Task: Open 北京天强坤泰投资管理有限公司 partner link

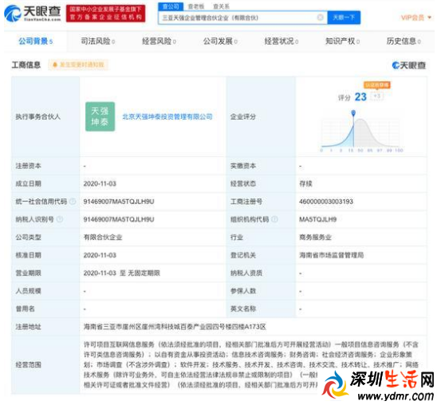Action: 167,116
